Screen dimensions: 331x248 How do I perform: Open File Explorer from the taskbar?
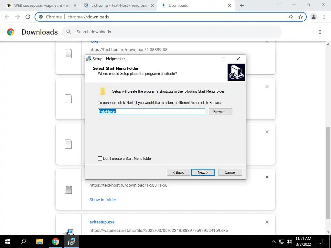point(39,242)
